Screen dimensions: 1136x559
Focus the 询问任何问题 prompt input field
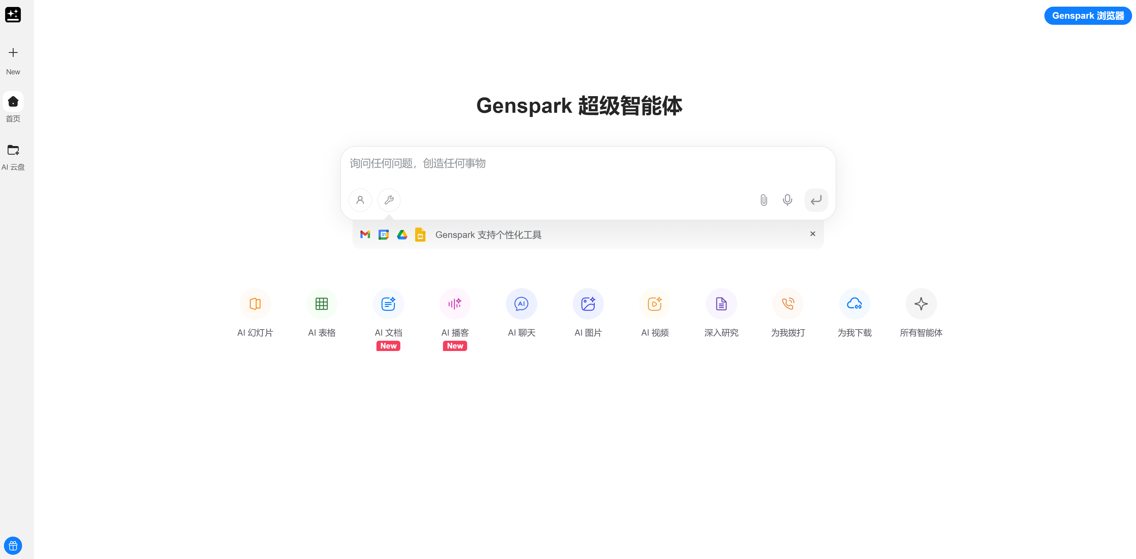tap(588, 164)
